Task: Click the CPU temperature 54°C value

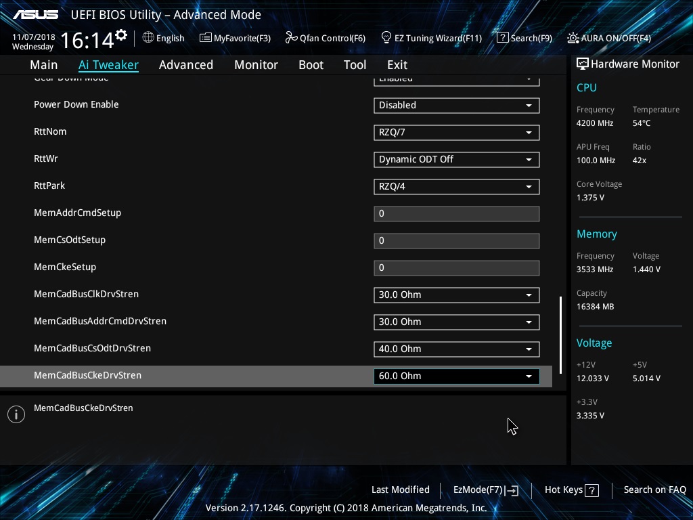Action: (x=642, y=123)
